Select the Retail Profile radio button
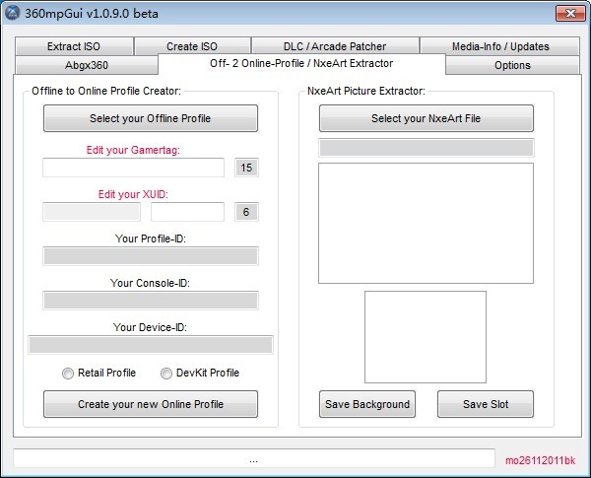Image resolution: width=591 pixels, height=478 pixels. pyautogui.click(x=68, y=374)
